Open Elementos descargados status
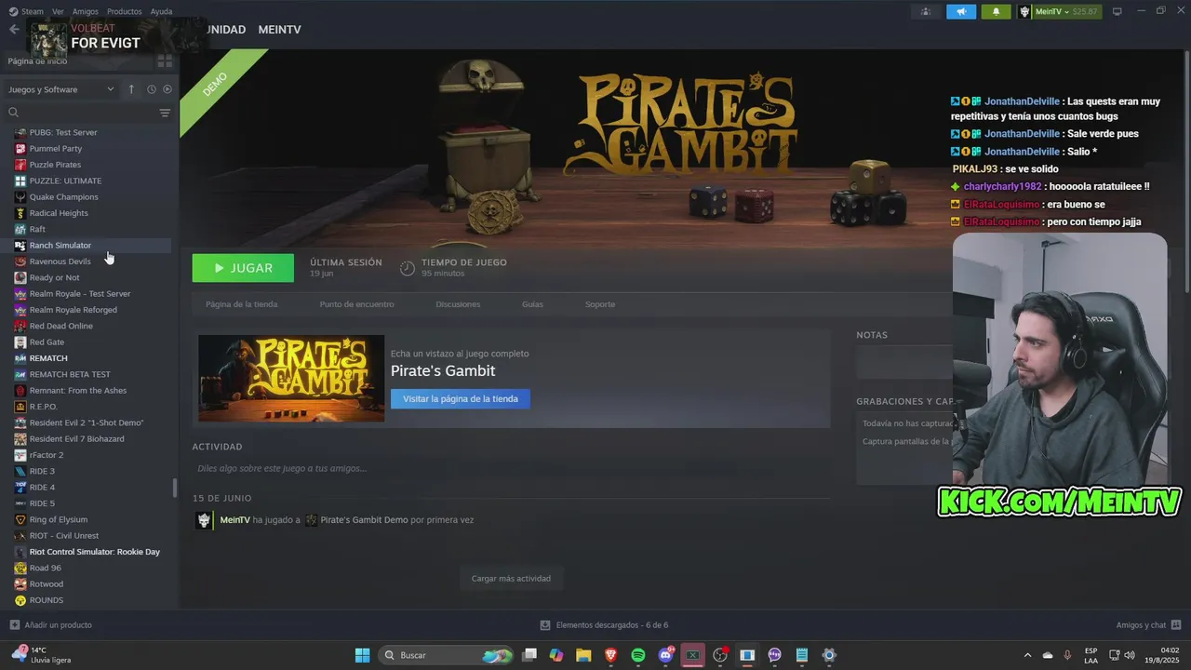The width and height of the screenshot is (1191, 670). pos(611,625)
